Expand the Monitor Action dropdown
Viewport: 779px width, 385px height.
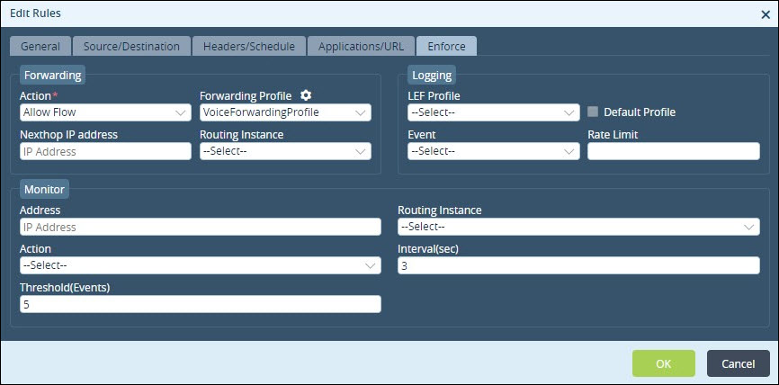[x=201, y=265]
